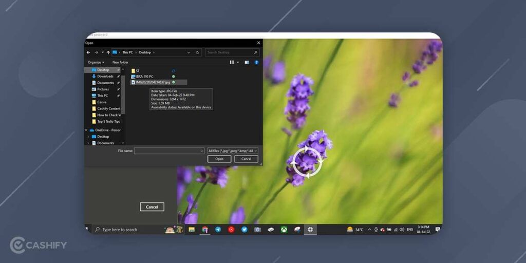526x263 pixels.
Task: Go back with the left arrow in Open dialog
Action: 88,53
